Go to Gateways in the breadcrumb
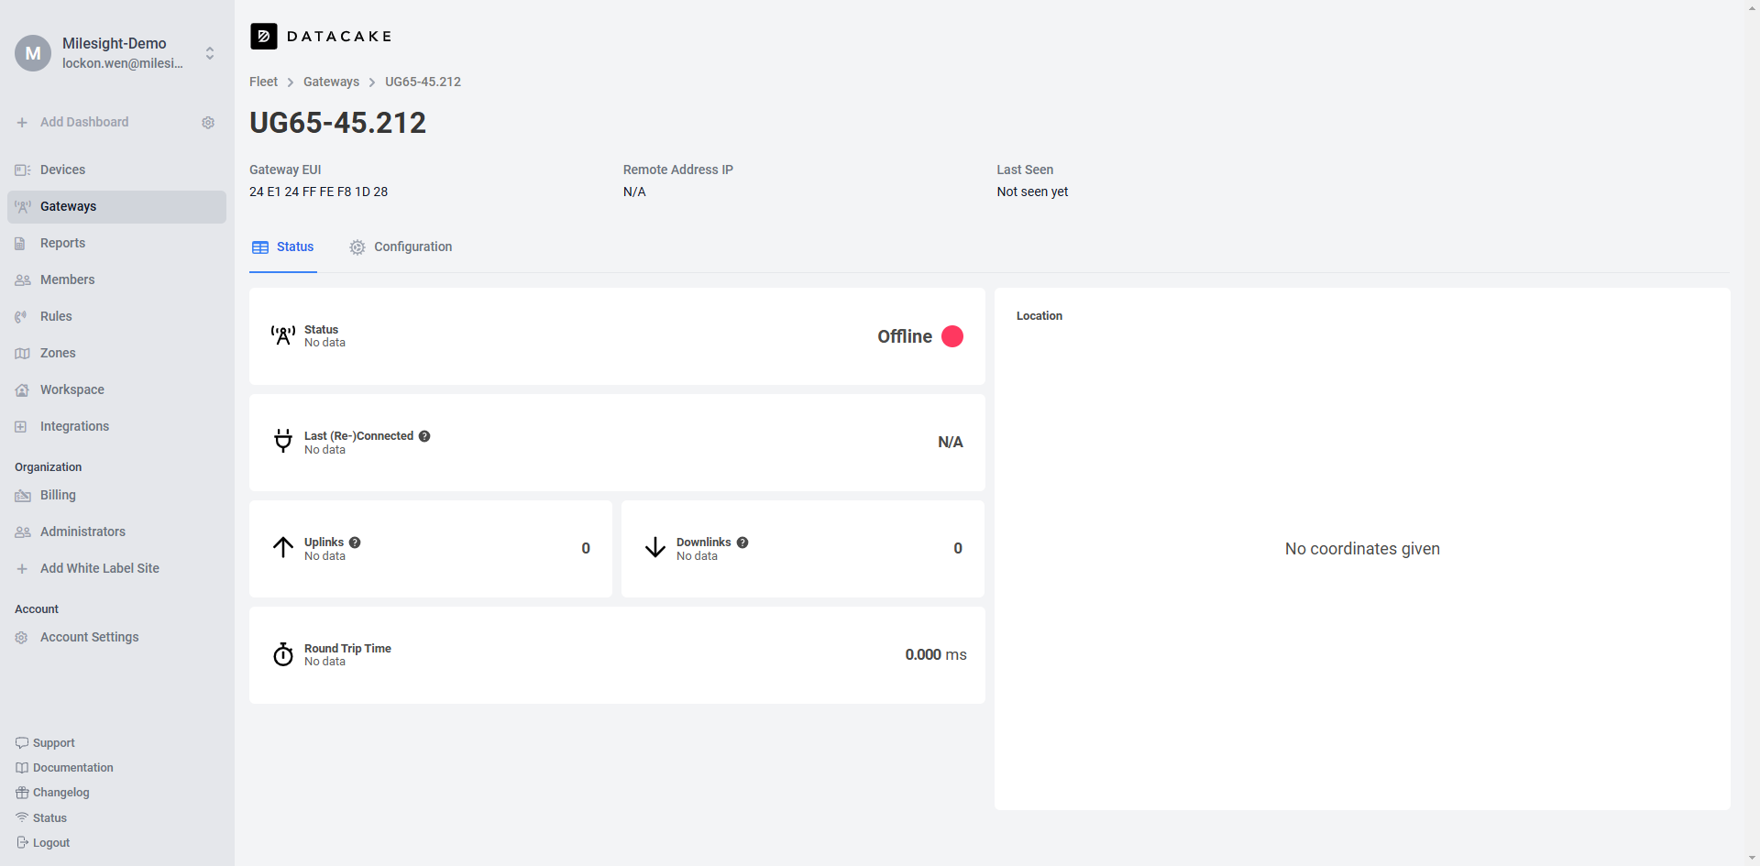1760x866 pixels. pos(331,82)
